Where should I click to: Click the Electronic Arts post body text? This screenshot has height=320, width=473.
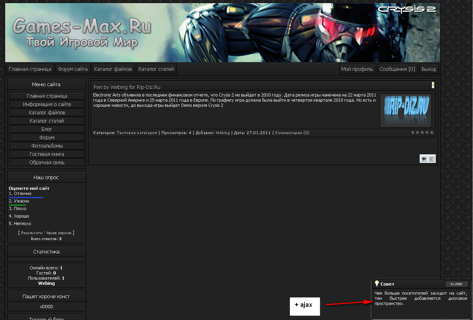tap(235, 100)
